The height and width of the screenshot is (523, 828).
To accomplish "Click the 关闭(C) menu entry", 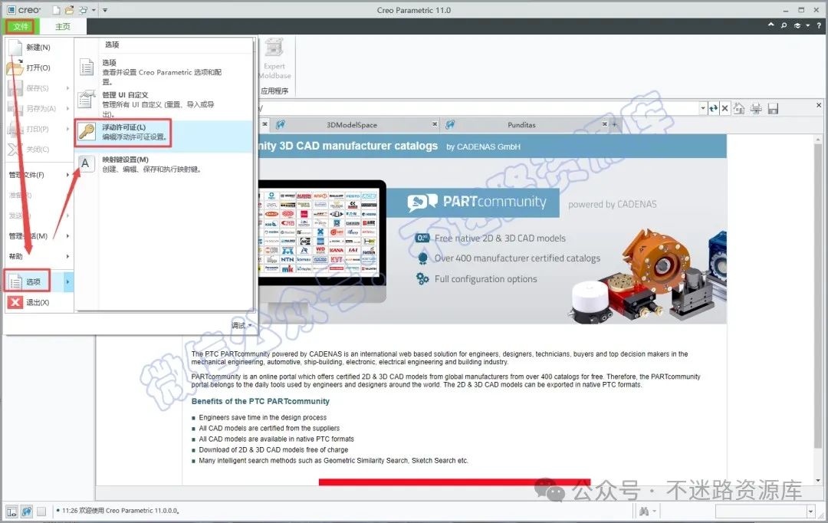I will click(x=37, y=149).
